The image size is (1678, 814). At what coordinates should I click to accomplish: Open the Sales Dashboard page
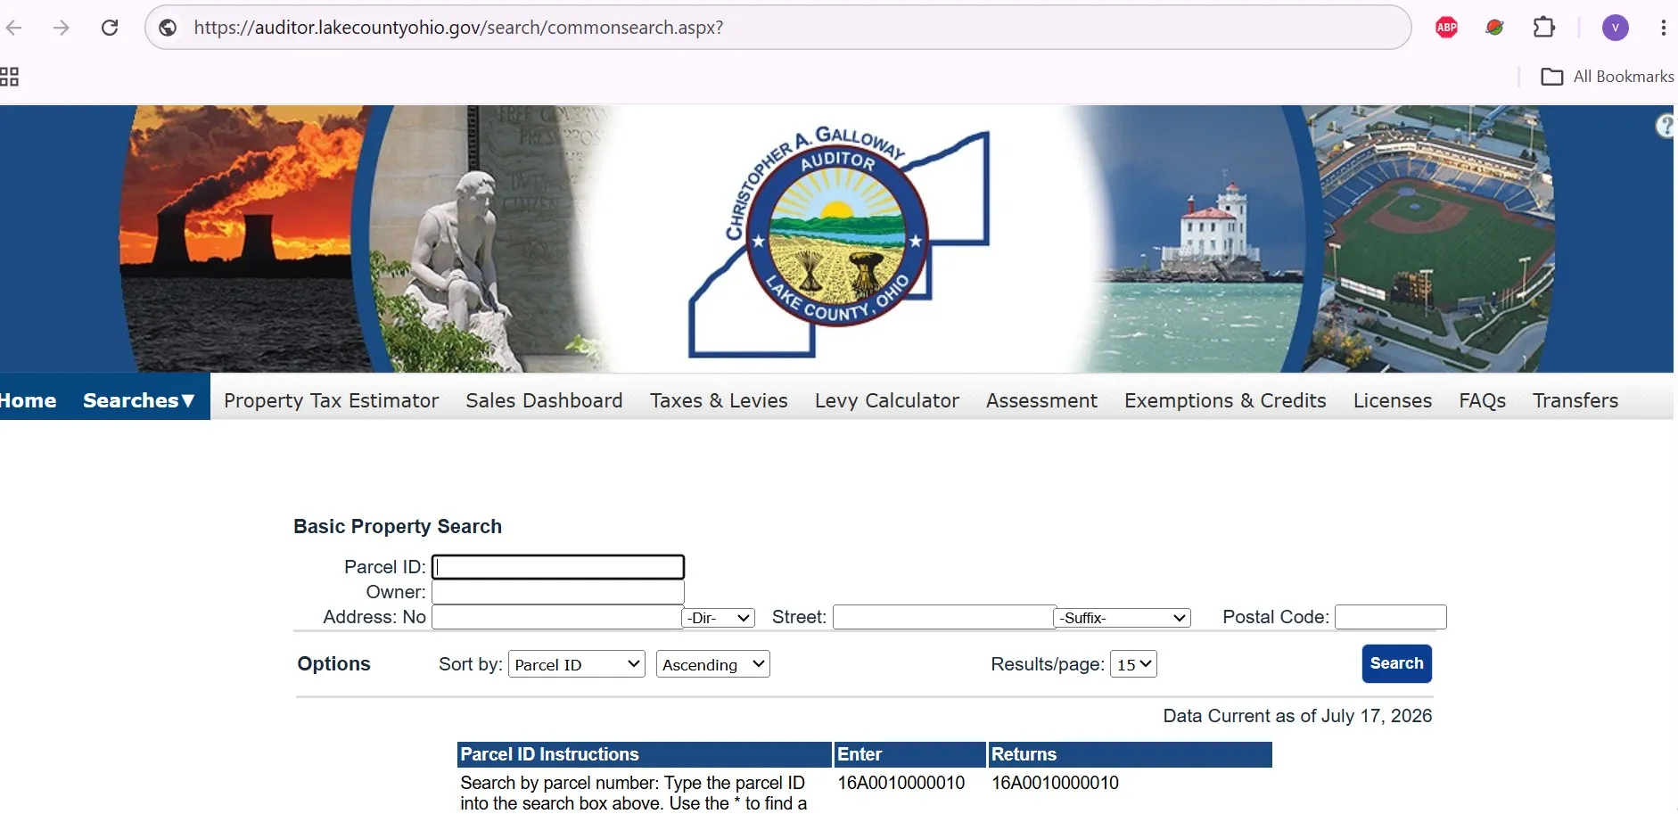[544, 400]
